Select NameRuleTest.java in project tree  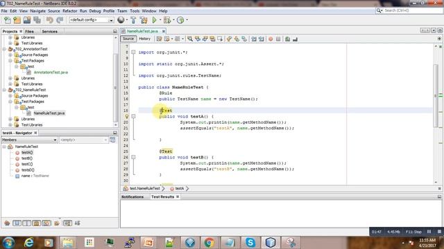tap(49, 113)
